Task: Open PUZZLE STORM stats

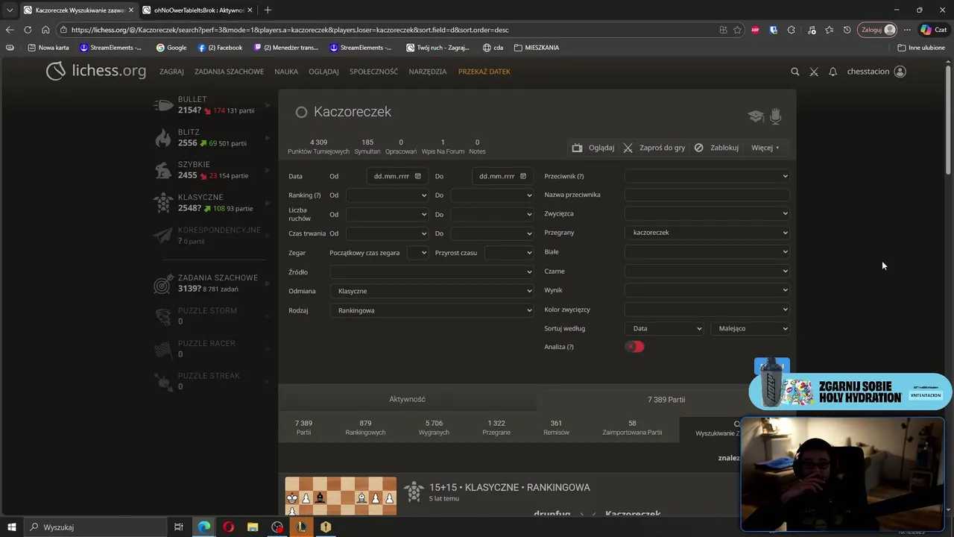Action: [x=212, y=316]
